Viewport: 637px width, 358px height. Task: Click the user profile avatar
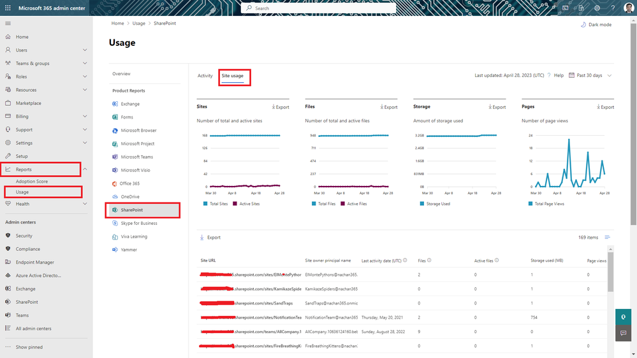click(x=629, y=8)
